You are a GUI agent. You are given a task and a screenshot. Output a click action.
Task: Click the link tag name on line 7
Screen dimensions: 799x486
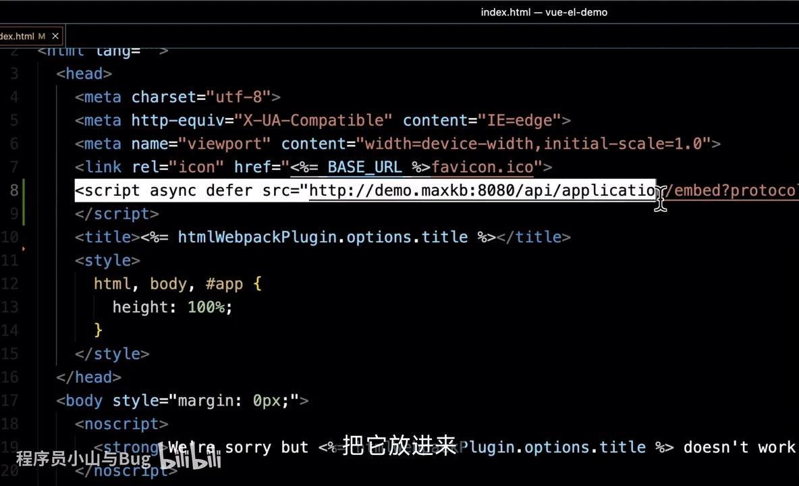103,167
